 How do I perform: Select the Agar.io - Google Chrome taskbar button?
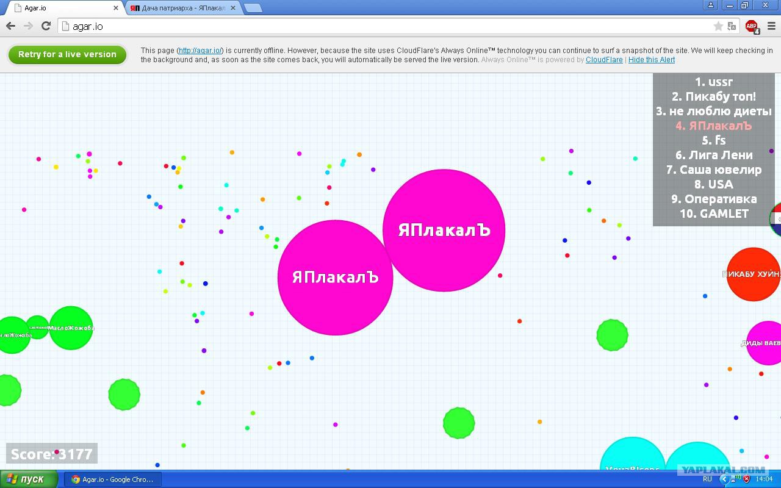point(113,479)
